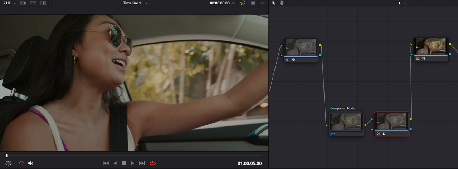Click node 01 number label
This screenshot has width=458, height=169.
pos(288,60)
